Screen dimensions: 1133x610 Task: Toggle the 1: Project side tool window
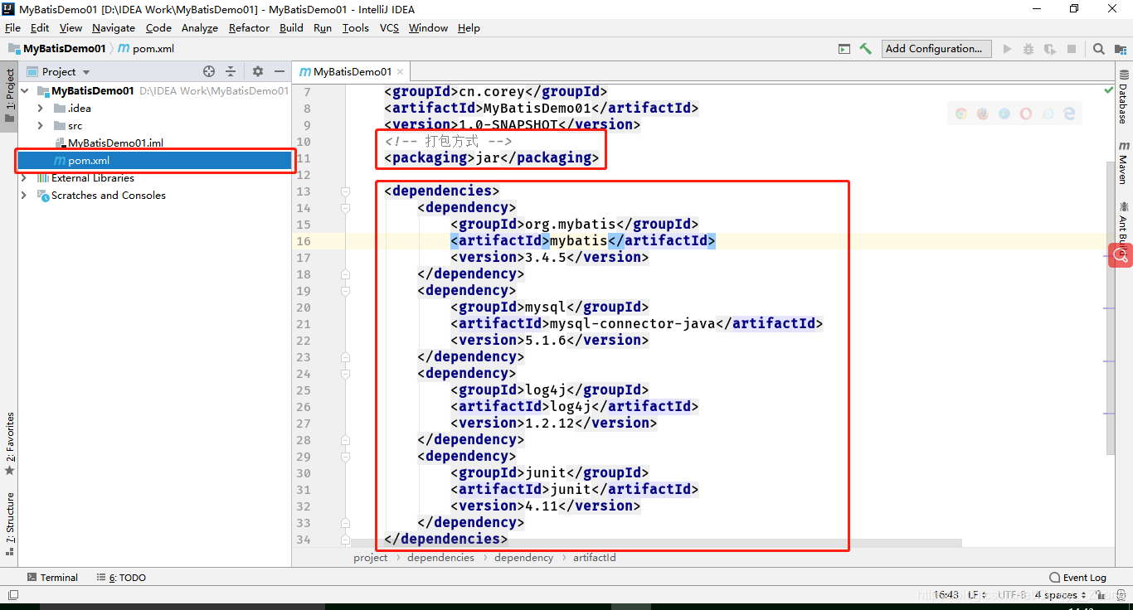(10, 95)
